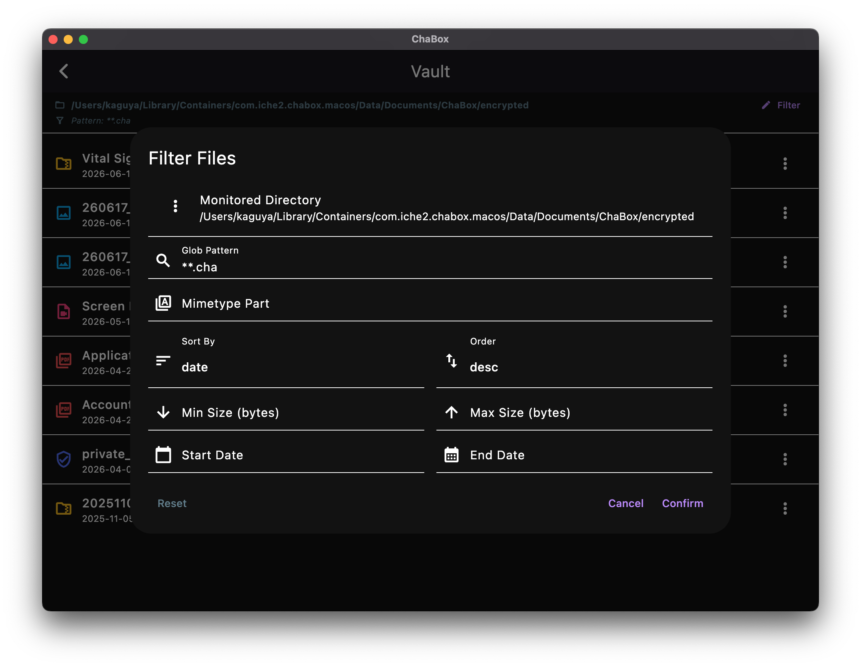Screen dimensions: 861x667
Task: Click the Pattern: **.cha filter label
Action: (x=101, y=121)
